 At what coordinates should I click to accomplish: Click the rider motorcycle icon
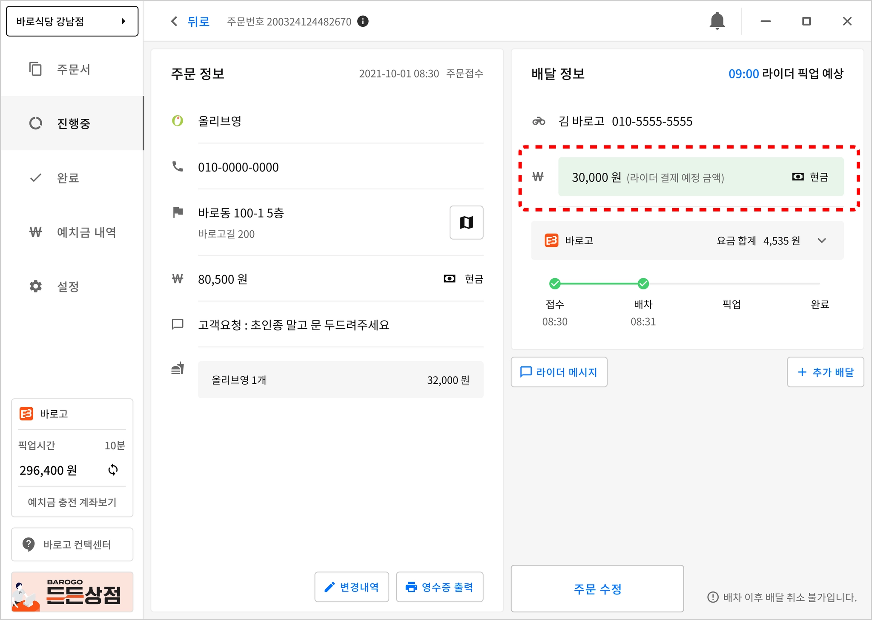pyautogui.click(x=539, y=122)
